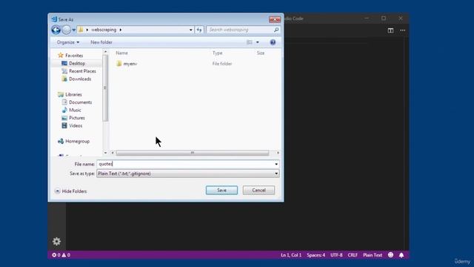Select Favorites in navigation pane
Viewport: 474px width, 267px height.
(74, 56)
